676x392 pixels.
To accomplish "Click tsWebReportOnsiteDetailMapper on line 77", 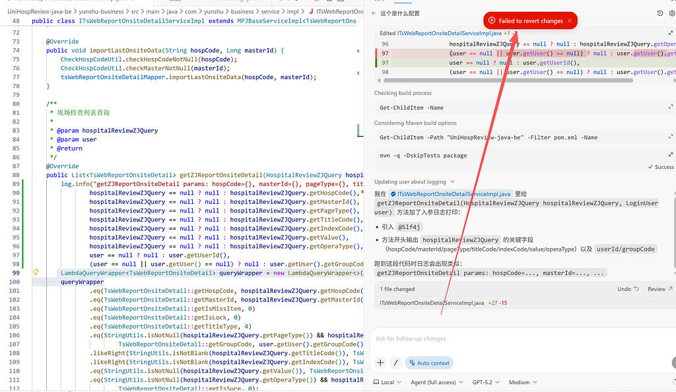I will click(x=113, y=77).
